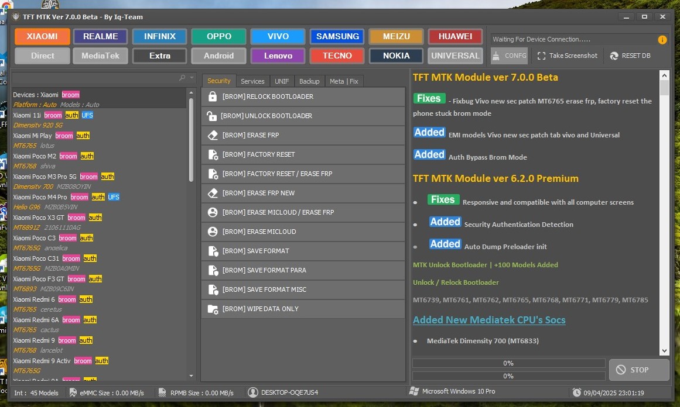Click the Direct mode button

pyautogui.click(x=43, y=56)
